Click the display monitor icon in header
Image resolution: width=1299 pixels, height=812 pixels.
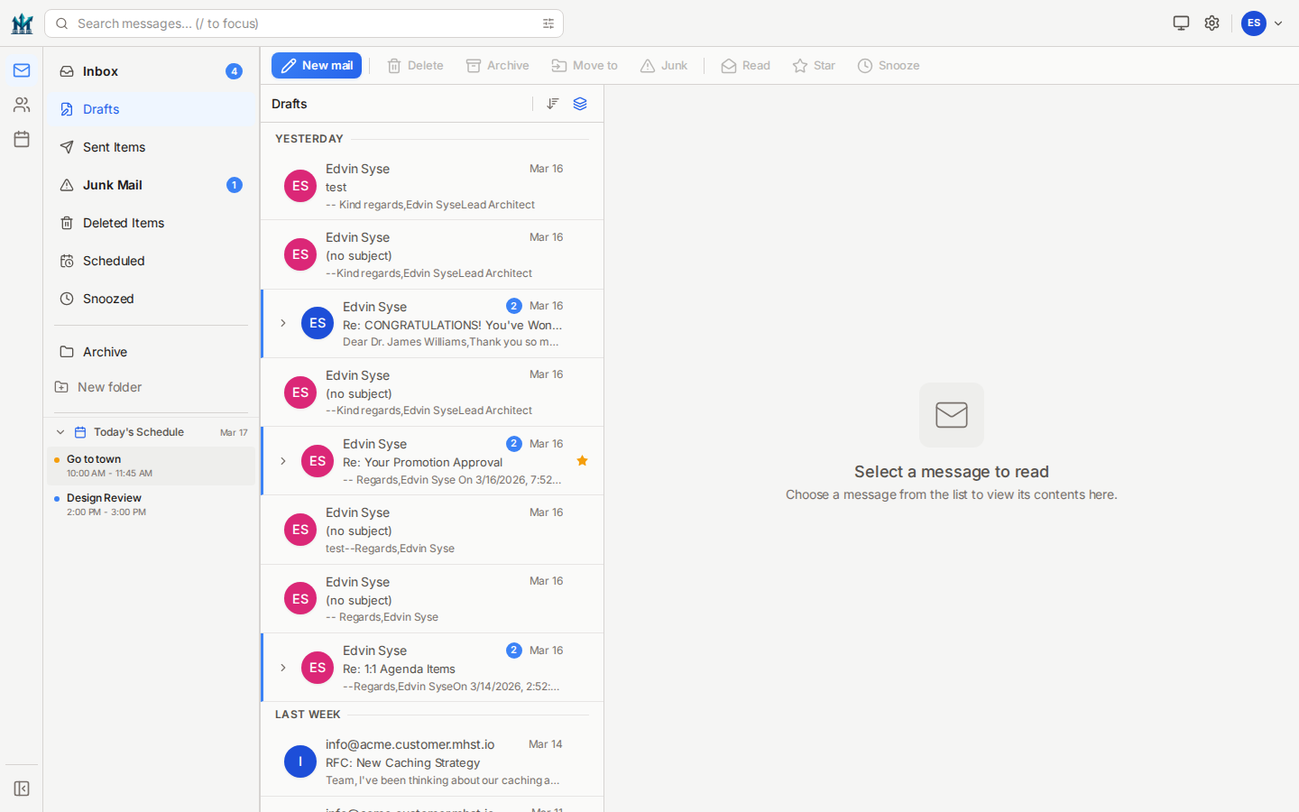pyautogui.click(x=1181, y=23)
